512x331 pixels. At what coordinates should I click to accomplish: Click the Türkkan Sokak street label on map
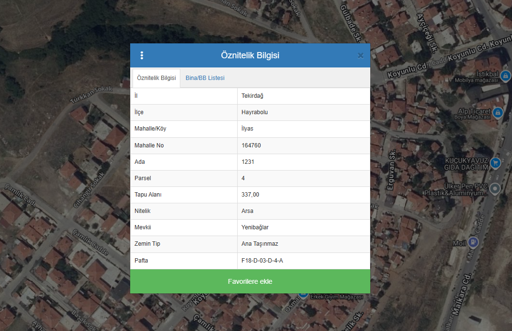point(91,95)
